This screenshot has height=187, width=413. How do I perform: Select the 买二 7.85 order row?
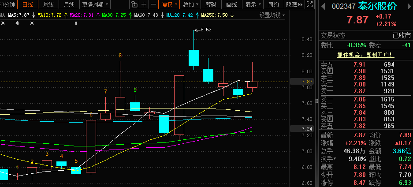tap(365, 106)
